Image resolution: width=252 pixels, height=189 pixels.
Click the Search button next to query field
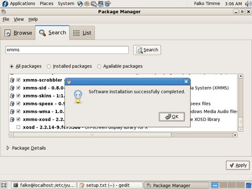[x=147, y=50]
